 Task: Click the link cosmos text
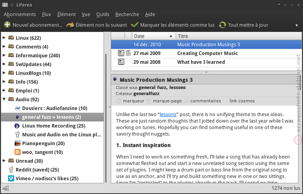[242, 101]
